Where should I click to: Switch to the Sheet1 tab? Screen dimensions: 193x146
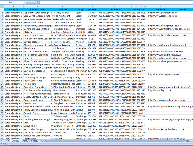point(15,141)
